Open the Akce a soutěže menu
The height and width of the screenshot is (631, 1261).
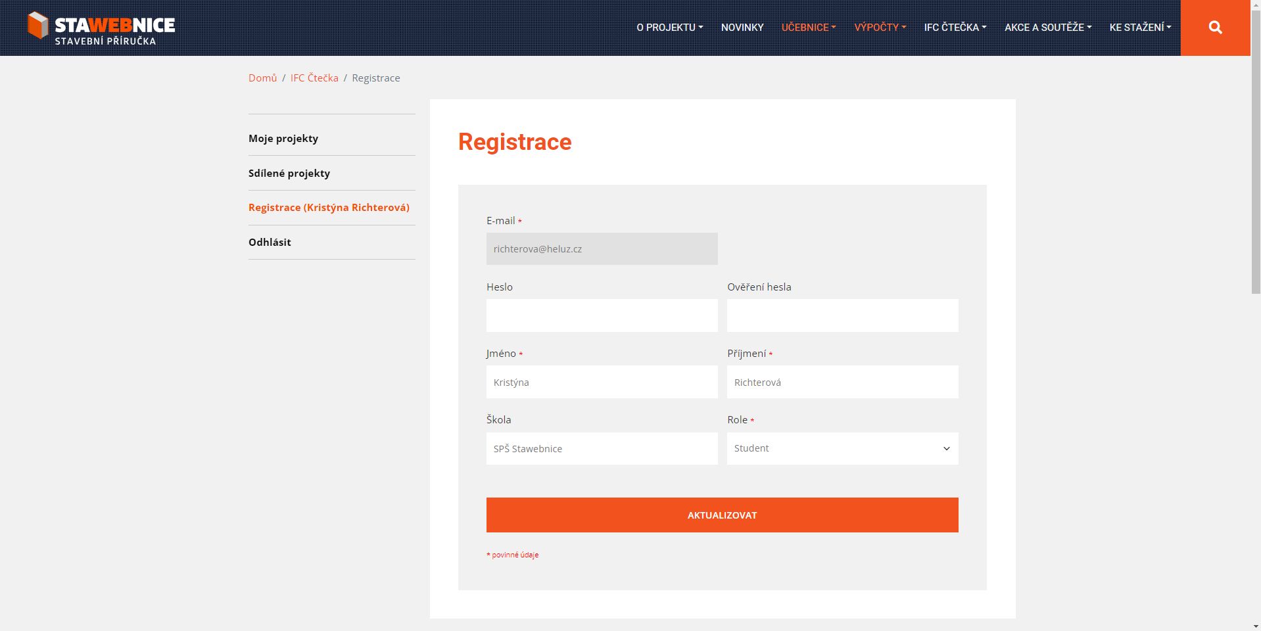click(1047, 28)
